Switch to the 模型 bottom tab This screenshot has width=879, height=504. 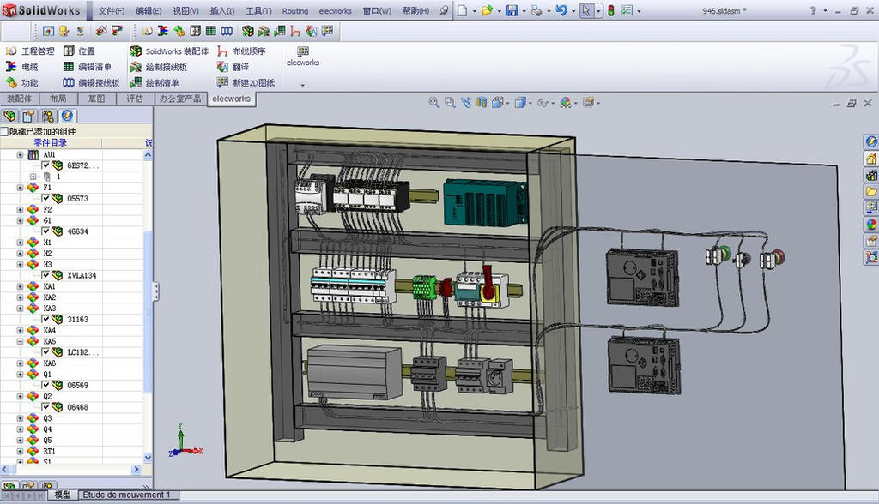coord(62,495)
